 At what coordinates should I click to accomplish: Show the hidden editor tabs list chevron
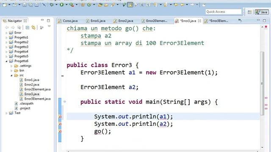point(240,20)
